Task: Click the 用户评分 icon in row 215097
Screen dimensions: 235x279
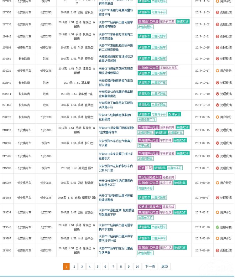Action: (217, 183)
